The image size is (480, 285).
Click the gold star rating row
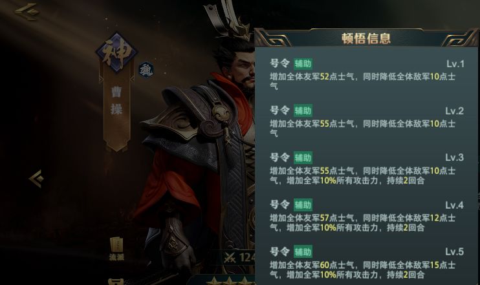tap(230, 280)
